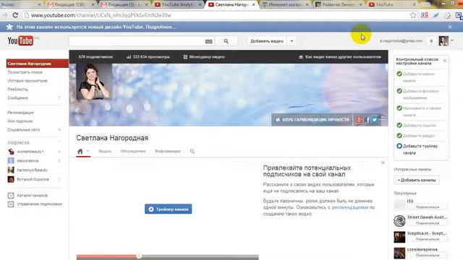This screenshot has width=463, height=260.
Task: Click the 'Каталог каналов' plus icon
Action: click(x=11, y=195)
